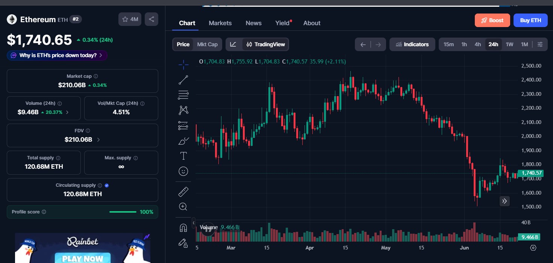This screenshot has width=553, height=263.
Task: Open the News tab
Action: pos(254,23)
